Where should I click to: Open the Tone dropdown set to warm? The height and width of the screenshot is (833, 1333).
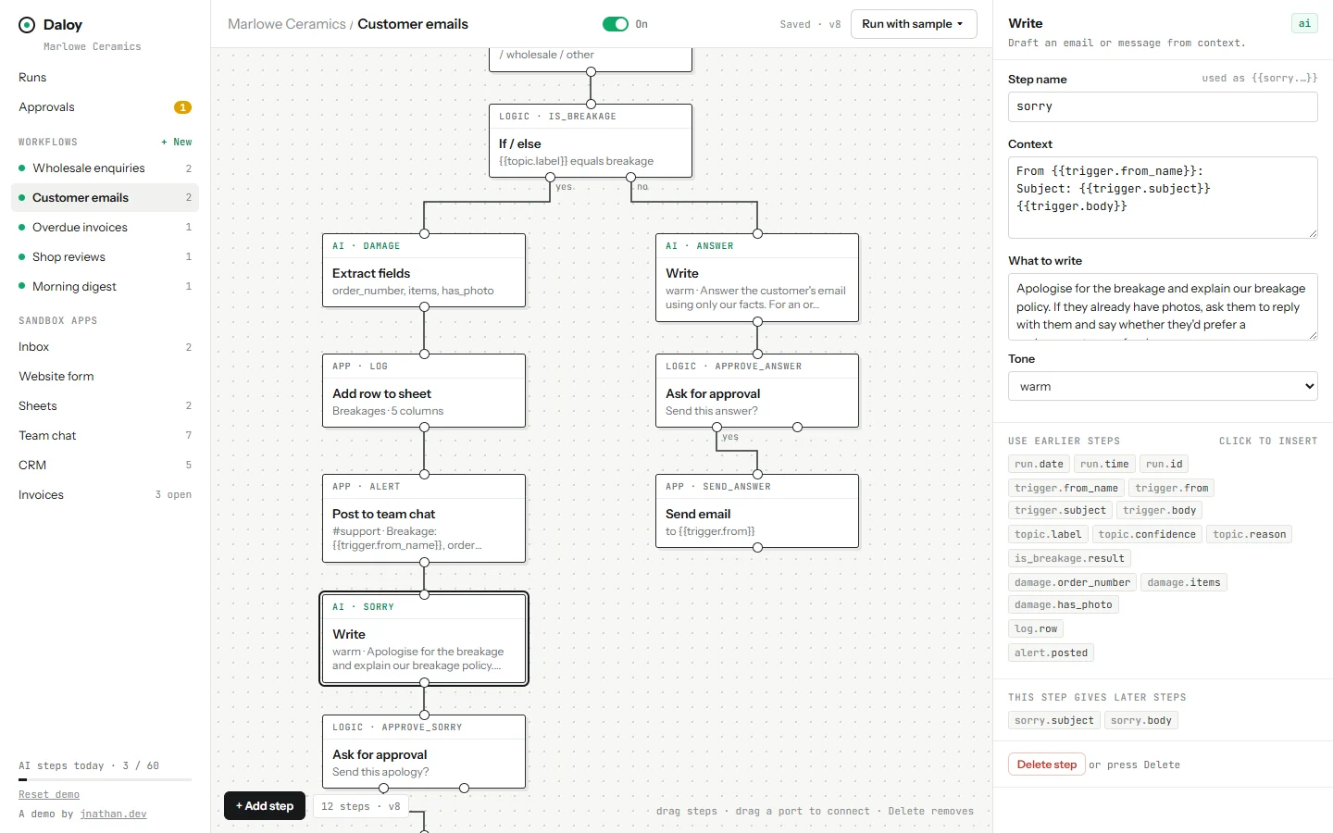[x=1163, y=386]
